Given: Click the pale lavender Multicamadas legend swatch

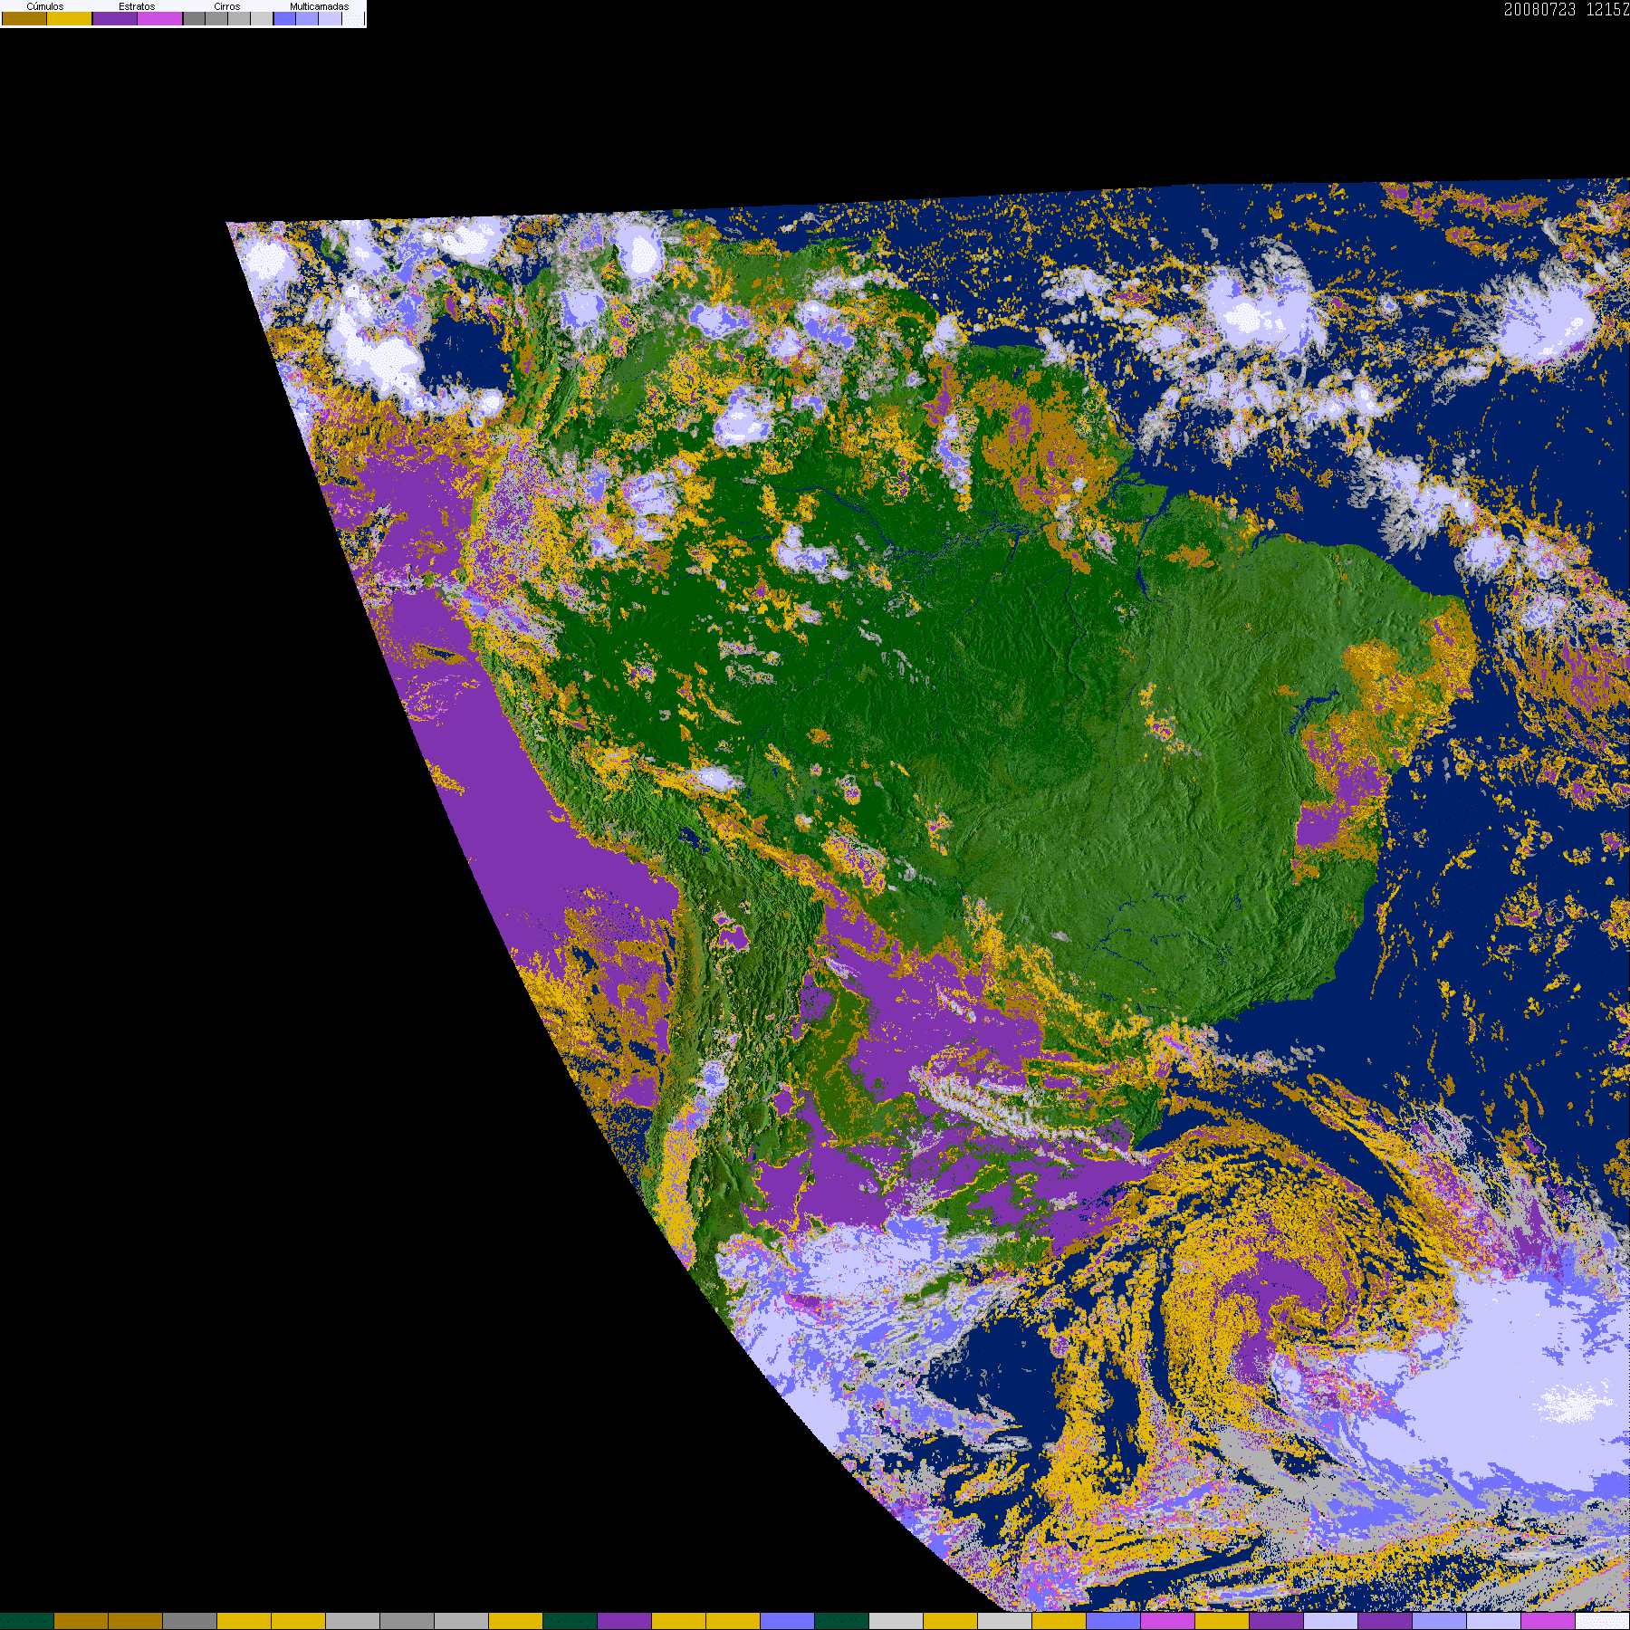Looking at the screenshot, I should coord(330,18).
